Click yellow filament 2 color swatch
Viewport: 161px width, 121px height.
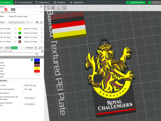tap(20, 29)
